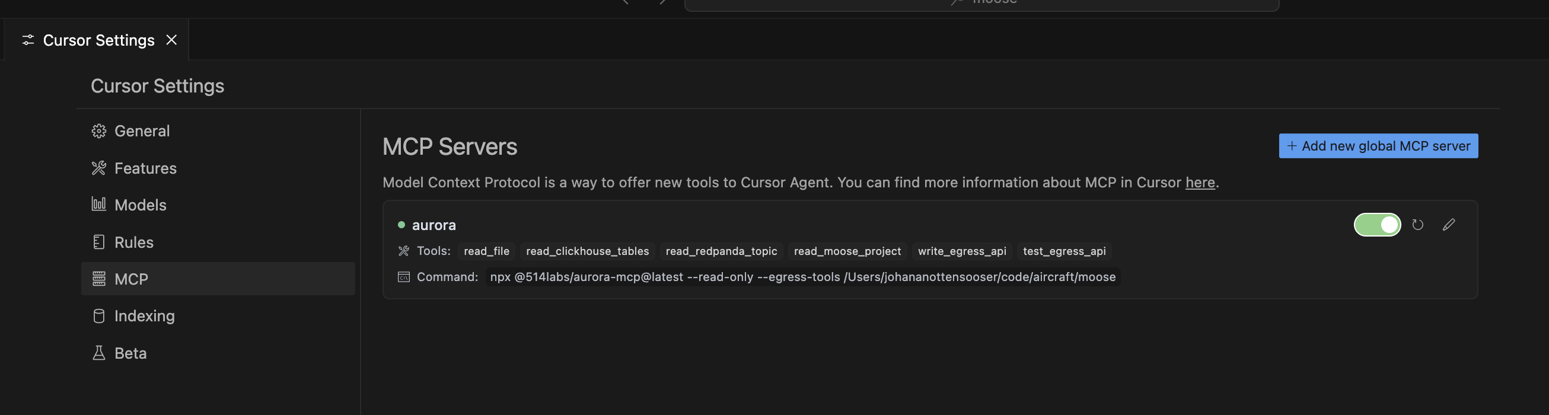Click the read_redpanda_topic tool tag
1549x415 pixels.
721,251
